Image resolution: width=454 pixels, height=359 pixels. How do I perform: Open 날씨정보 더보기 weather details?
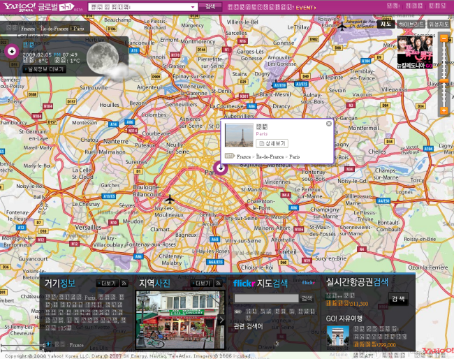[45, 69]
